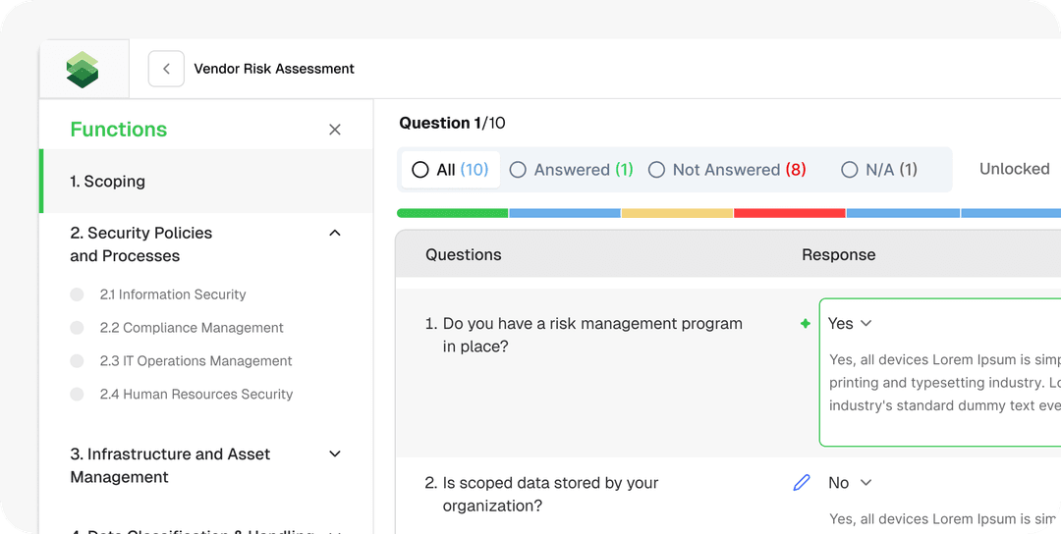Click the Question 1/10 counter

(452, 123)
